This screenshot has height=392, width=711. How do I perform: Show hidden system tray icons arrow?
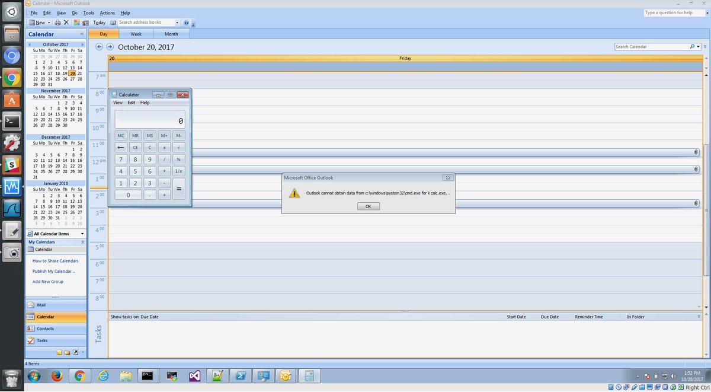pos(638,376)
